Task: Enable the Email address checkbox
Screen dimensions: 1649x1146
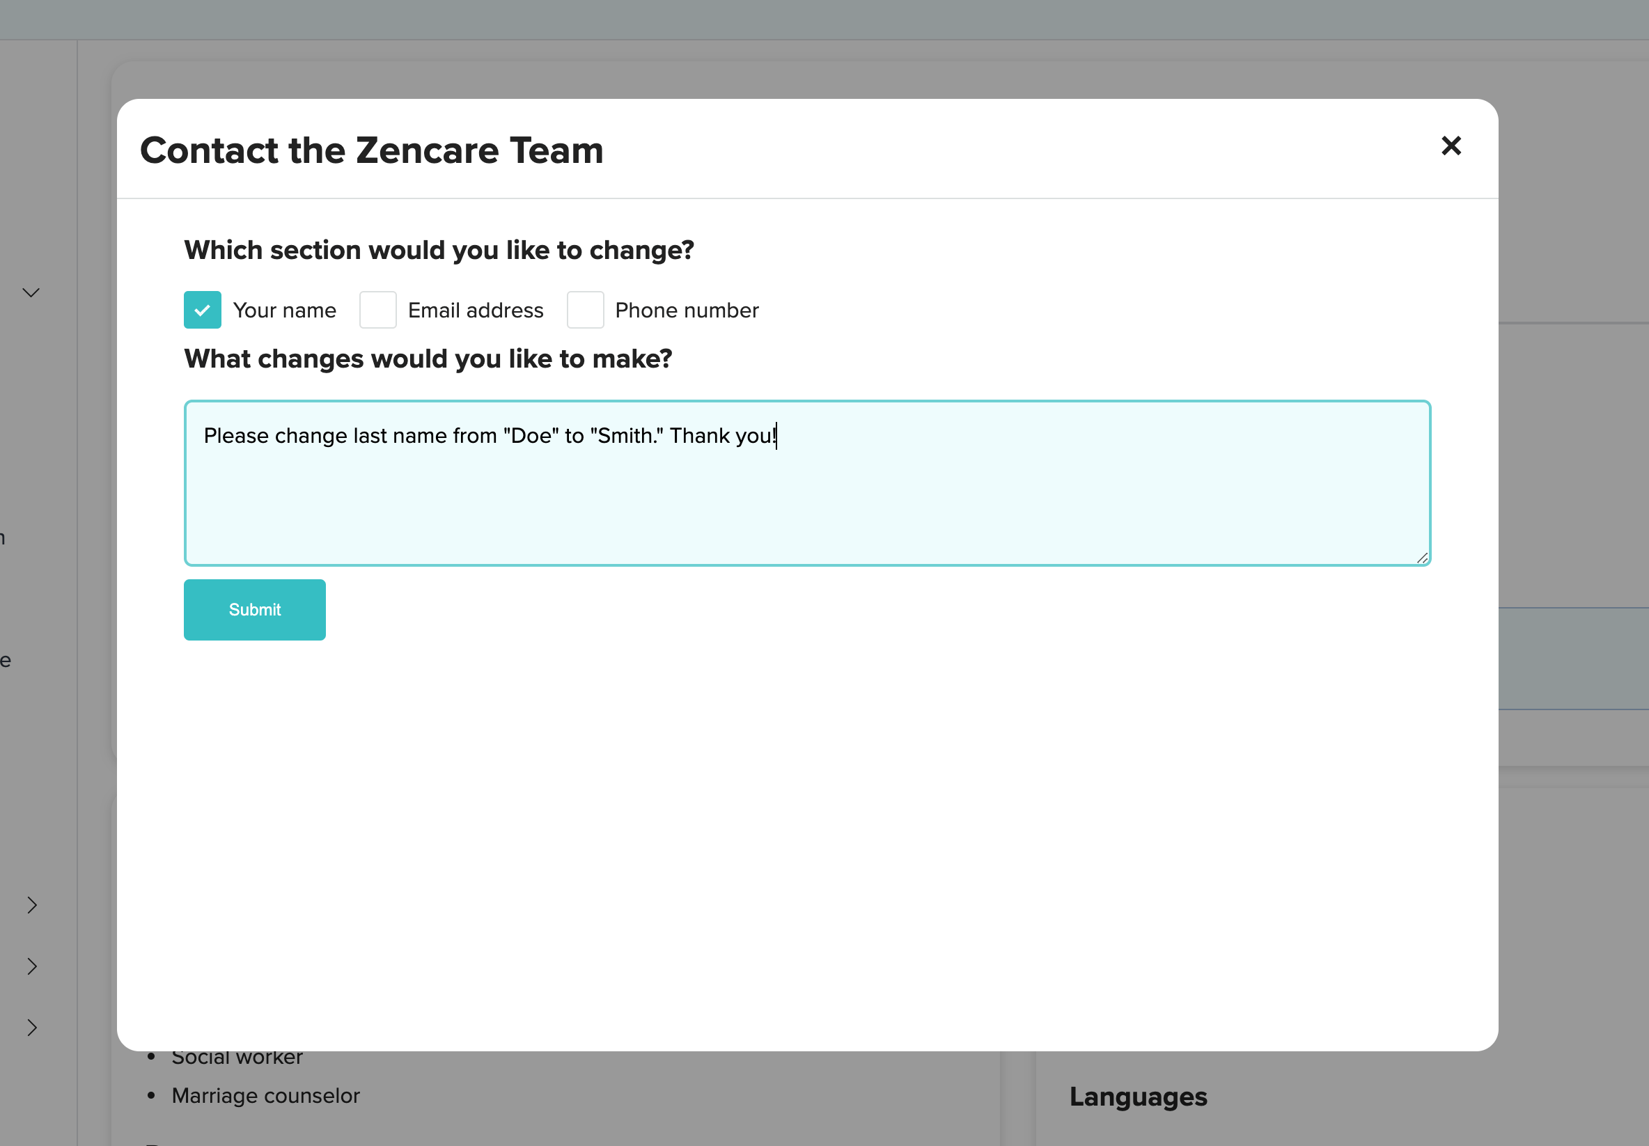Action: click(x=377, y=311)
